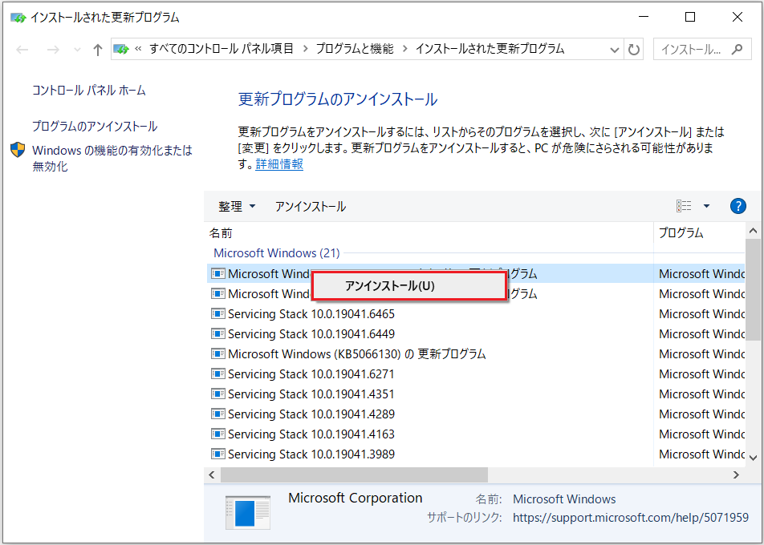Click the breadcrumb overflow chevron «
Screen dimensions: 764x545
click(138, 49)
